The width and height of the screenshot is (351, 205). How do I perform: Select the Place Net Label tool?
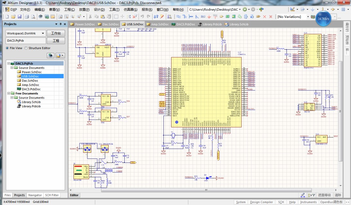click(x=203, y=17)
